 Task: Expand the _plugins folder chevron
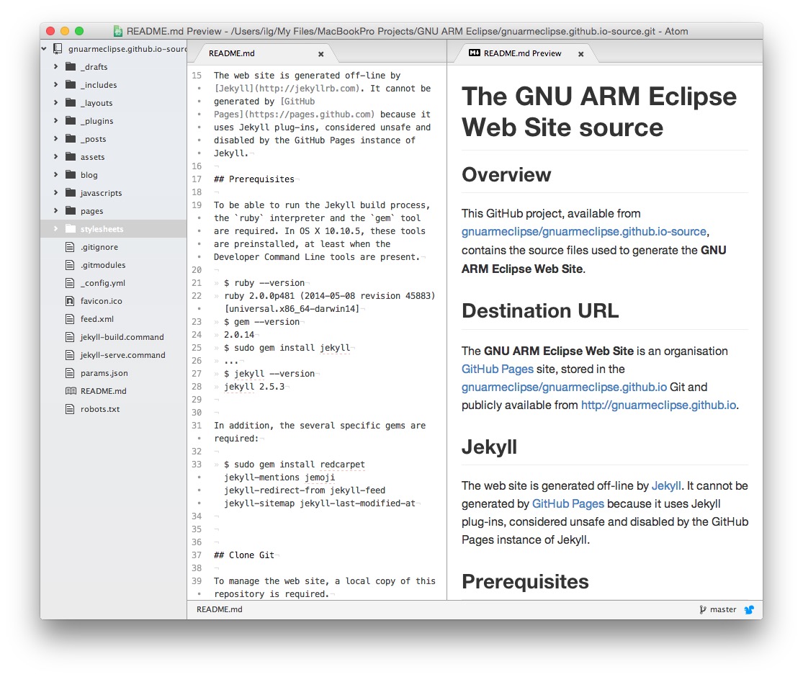coord(56,121)
